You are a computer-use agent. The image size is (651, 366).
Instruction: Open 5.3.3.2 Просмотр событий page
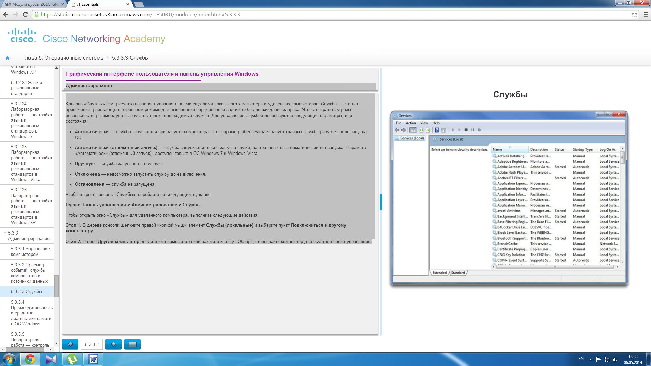point(27,273)
